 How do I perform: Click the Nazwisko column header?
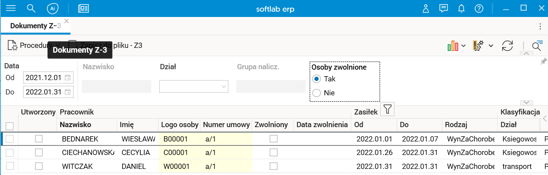click(x=75, y=125)
